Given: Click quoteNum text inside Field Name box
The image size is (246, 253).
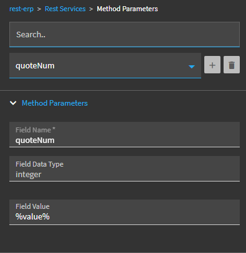Looking at the screenshot, I should [35, 140].
